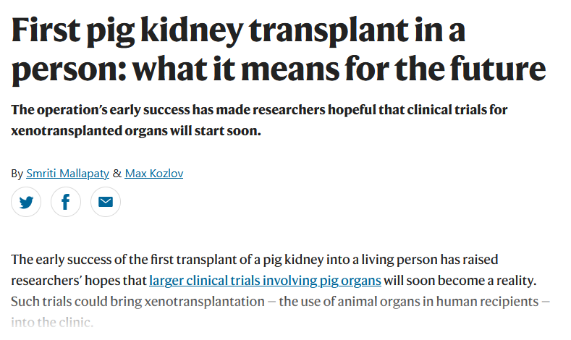Click the 'By' byline label
This screenshot has height=340, width=571.
click(x=17, y=174)
